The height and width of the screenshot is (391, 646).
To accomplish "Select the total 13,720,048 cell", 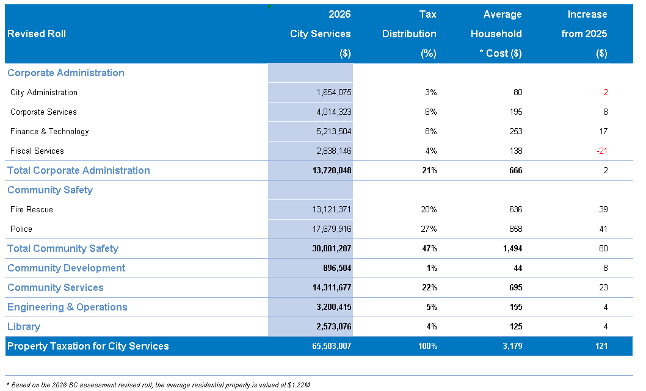I will pos(332,170).
